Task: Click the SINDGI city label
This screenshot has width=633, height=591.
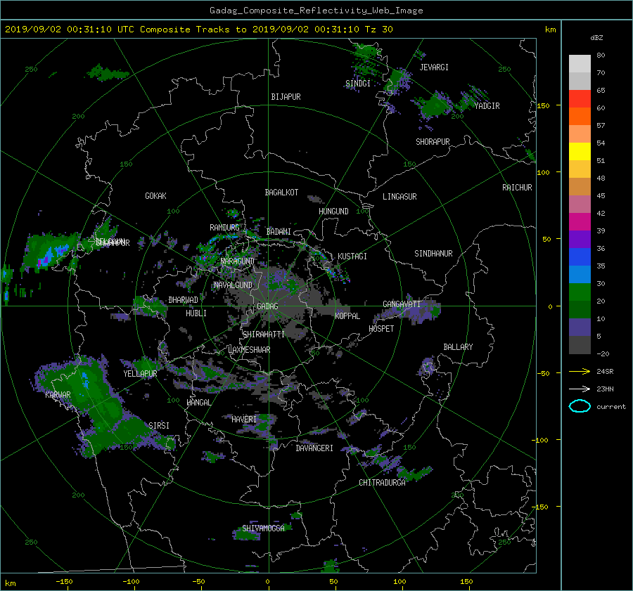Action: (x=358, y=84)
